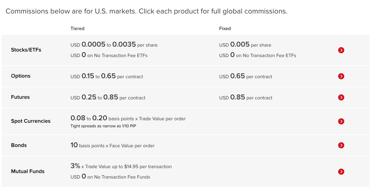Open the Mutual Funds product label
The height and width of the screenshot is (193, 378).
tap(28, 171)
